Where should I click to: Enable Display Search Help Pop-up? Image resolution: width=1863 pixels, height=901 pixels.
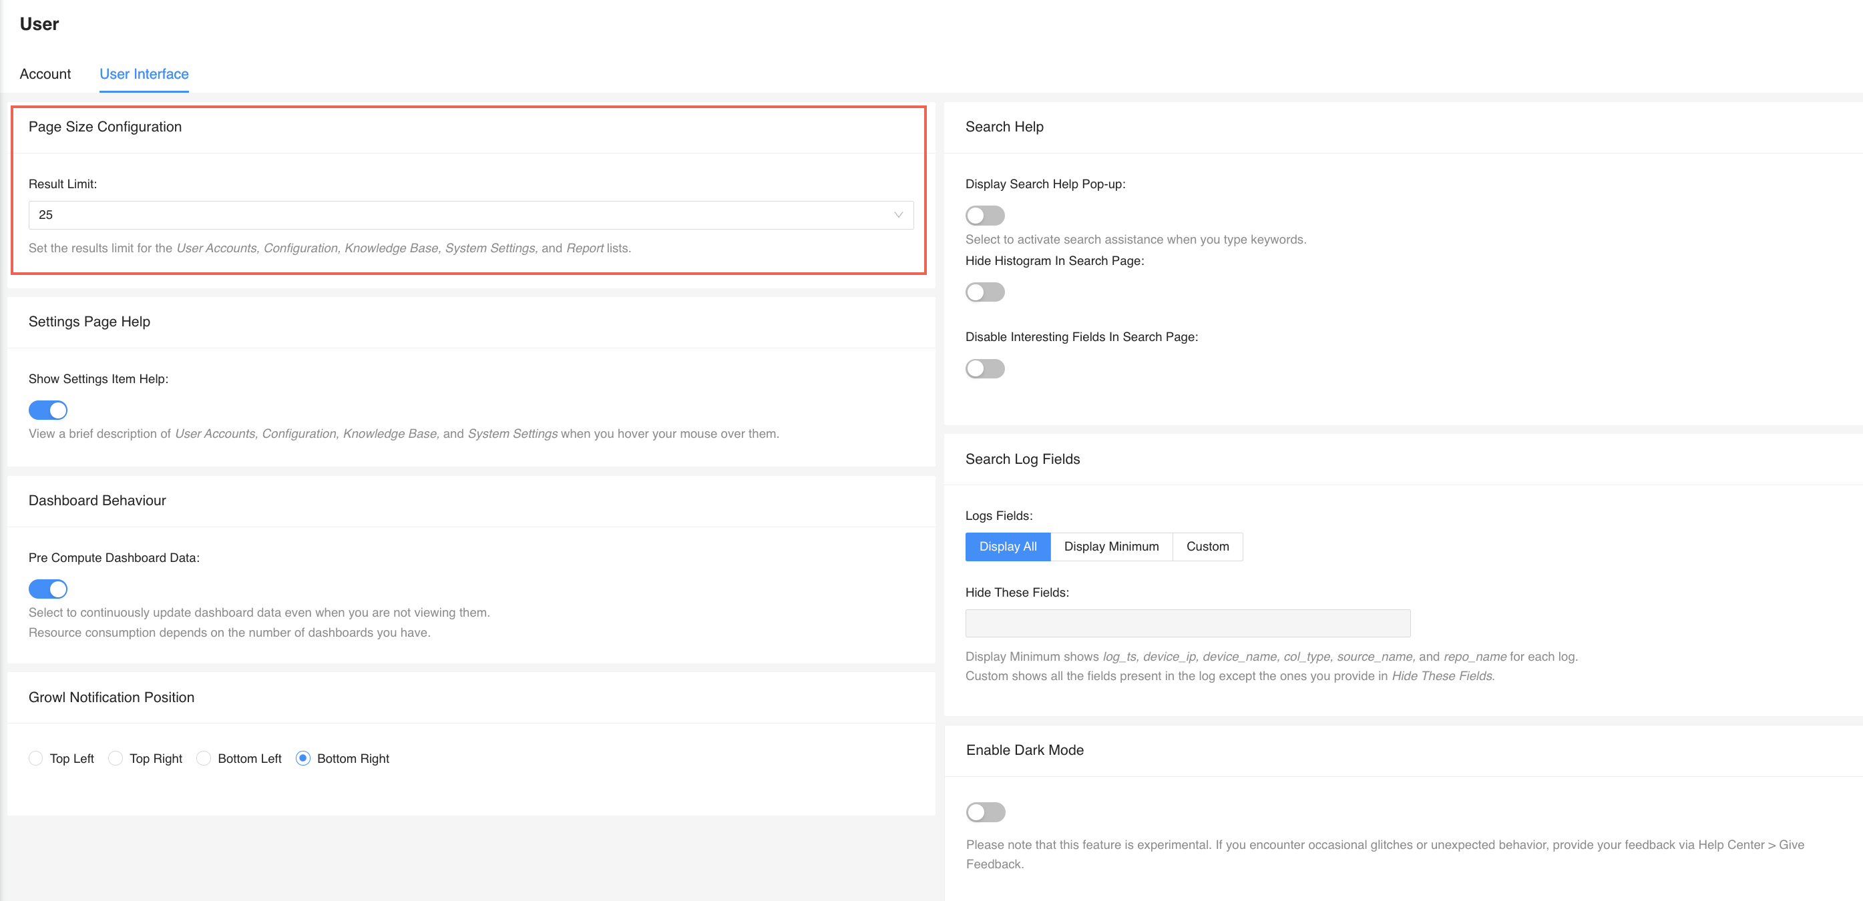click(984, 215)
